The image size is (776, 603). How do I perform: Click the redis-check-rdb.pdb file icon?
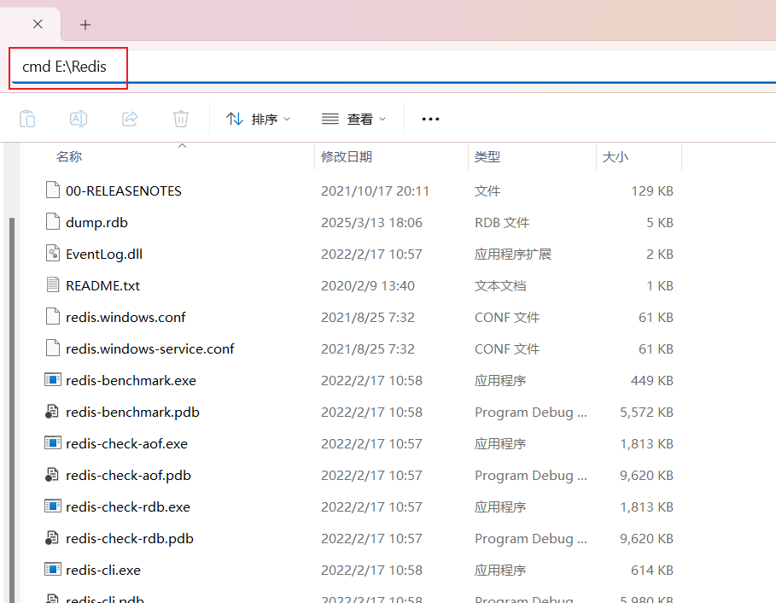(x=52, y=537)
